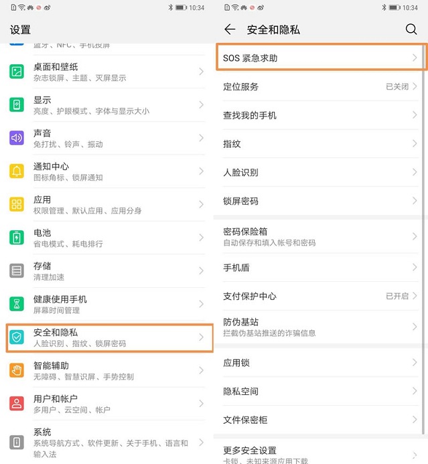The image size is (428, 464).
Task: Open 支付保护中心 option
Action: (x=320, y=296)
